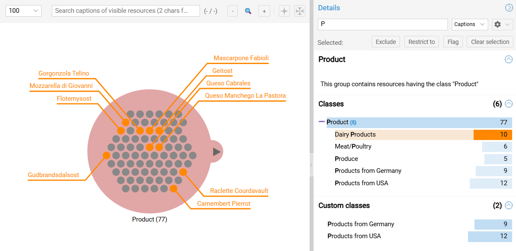Click the zoom in plus button

tap(264, 11)
